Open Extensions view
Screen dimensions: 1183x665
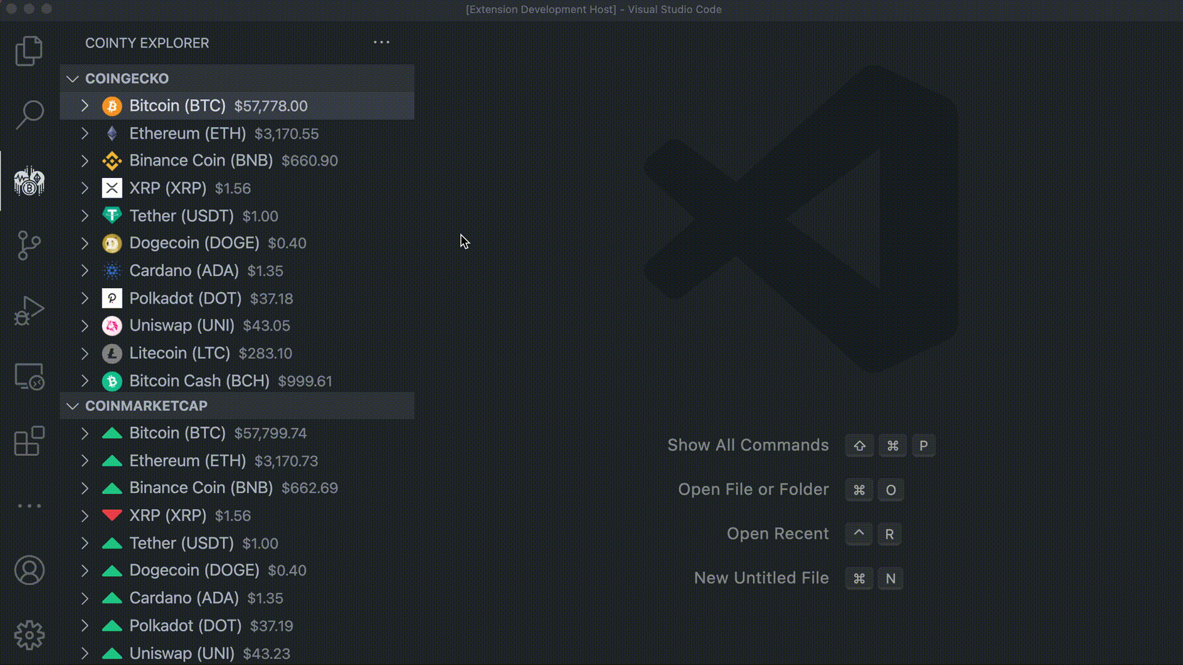(29, 441)
